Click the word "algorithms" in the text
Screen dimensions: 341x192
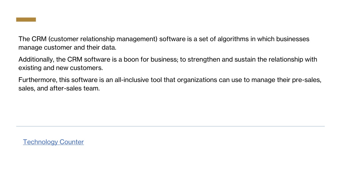[x=233, y=39]
